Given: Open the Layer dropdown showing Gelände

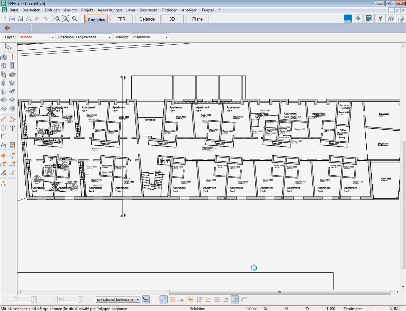Looking at the screenshot, I should (x=36, y=37).
